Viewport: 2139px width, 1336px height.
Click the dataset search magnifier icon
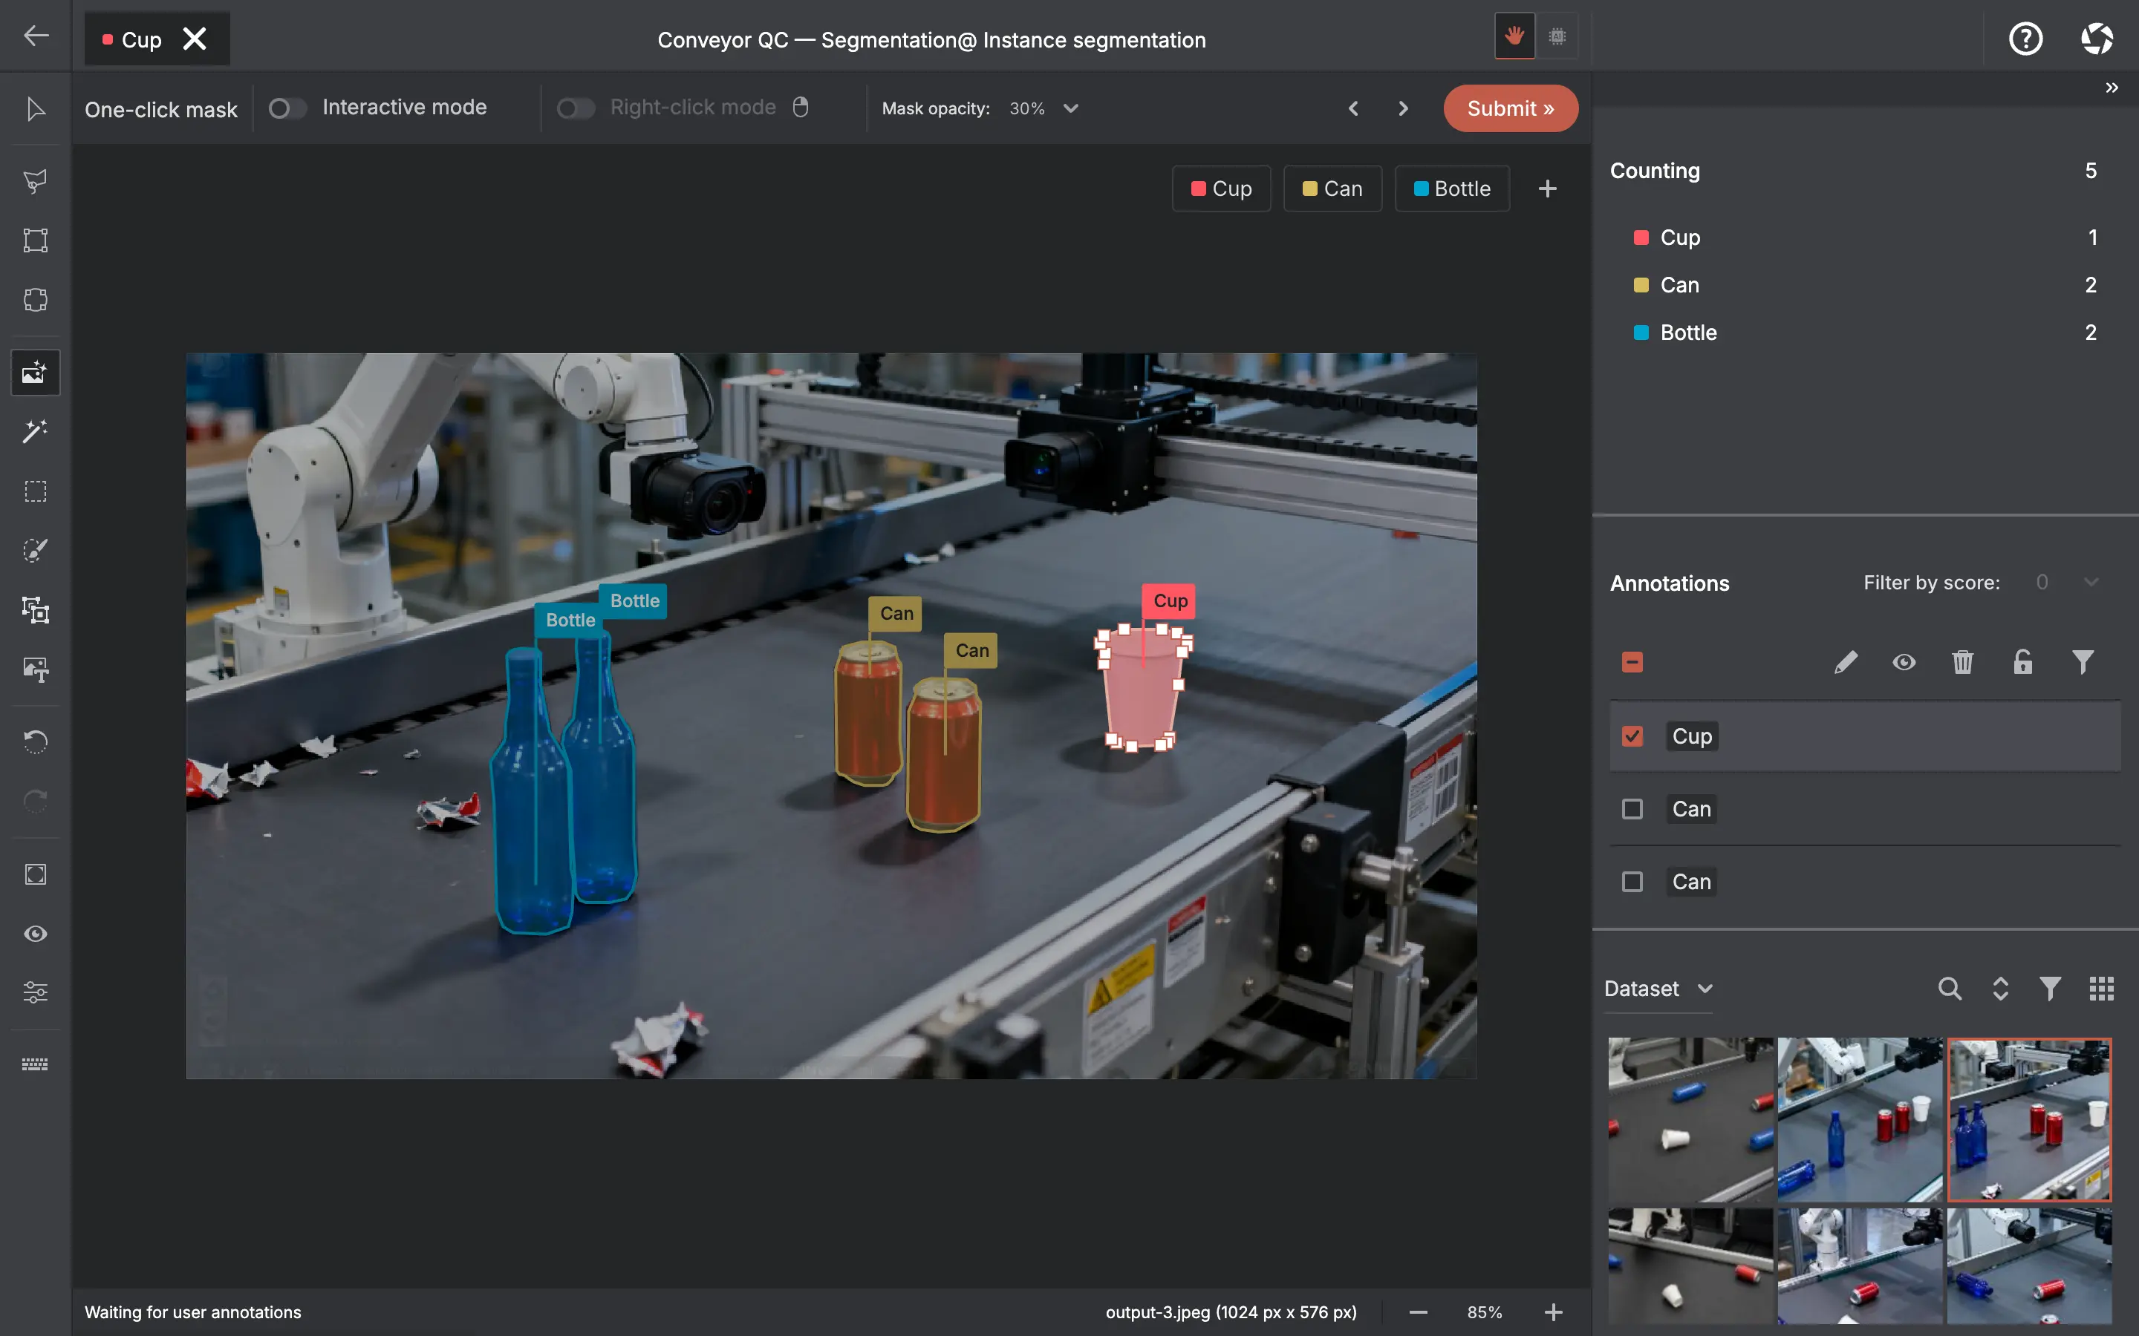click(x=1949, y=989)
